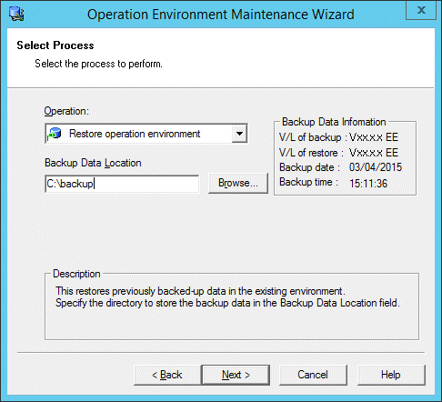
Task: Close the Operation Environment Maintenance Wizard window
Action: click(x=421, y=10)
